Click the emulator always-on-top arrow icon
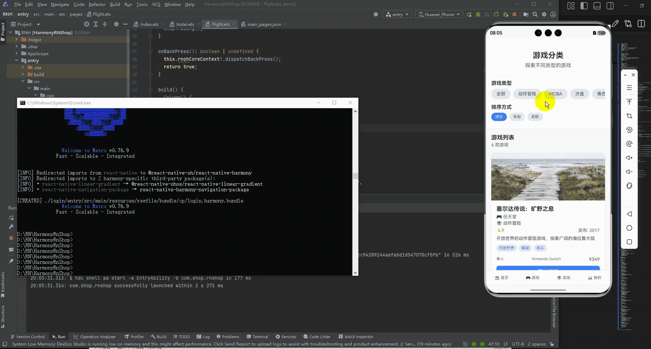The height and width of the screenshot is (349, 651). 629,102
